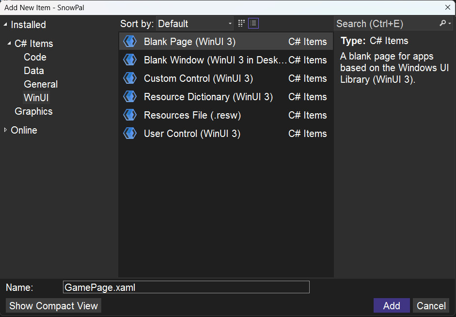Image resolution: width=456 pixels, height=317 pixels.
Task: Click the User Control template icon
Action: (130, 134)
